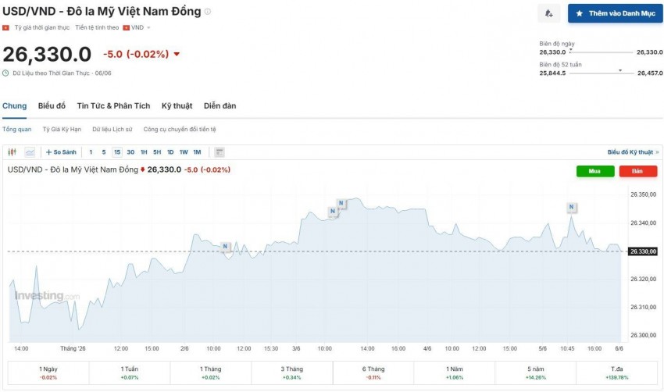The width and height of the screenshot is (664, 392).
Task: Open Tỷ Giá Kỳ Hạn sub-tab
Action: point(62,129)
